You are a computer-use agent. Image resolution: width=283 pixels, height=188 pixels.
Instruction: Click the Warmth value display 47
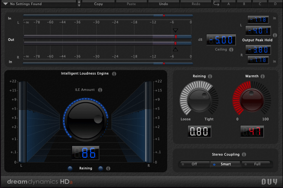click(252, 131)
